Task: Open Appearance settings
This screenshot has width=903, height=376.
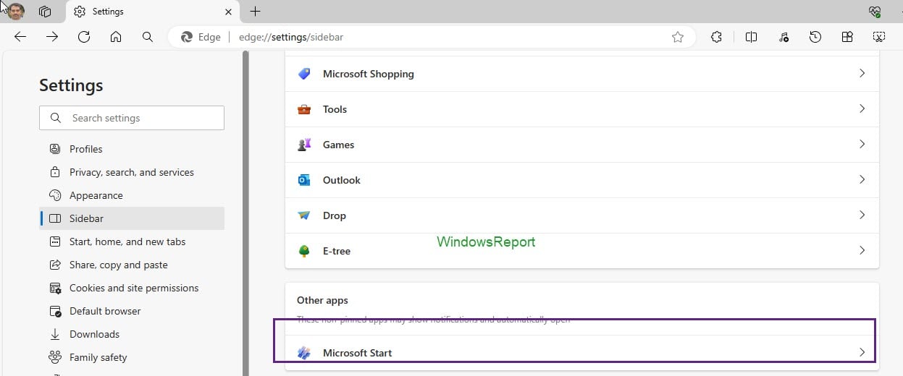Action: coord(132,195)
